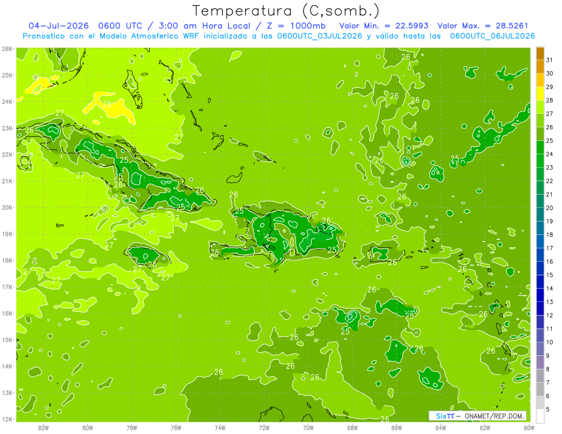Select the 'Z = 1000mb' level text
The width and height of the screenshot is (562, 434).
coord(297,26)
